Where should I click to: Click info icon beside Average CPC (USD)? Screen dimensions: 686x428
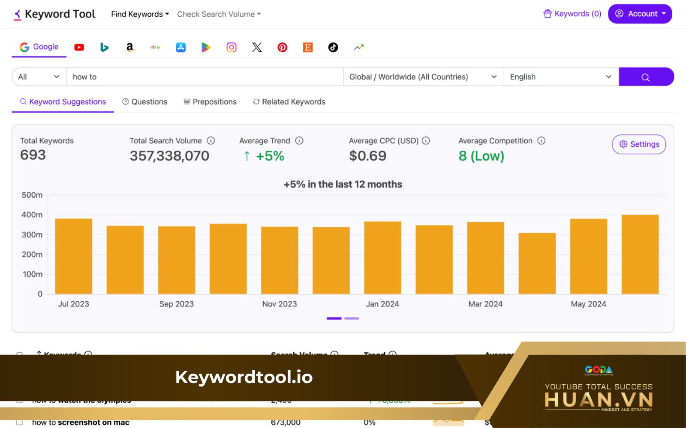(426, 140)
